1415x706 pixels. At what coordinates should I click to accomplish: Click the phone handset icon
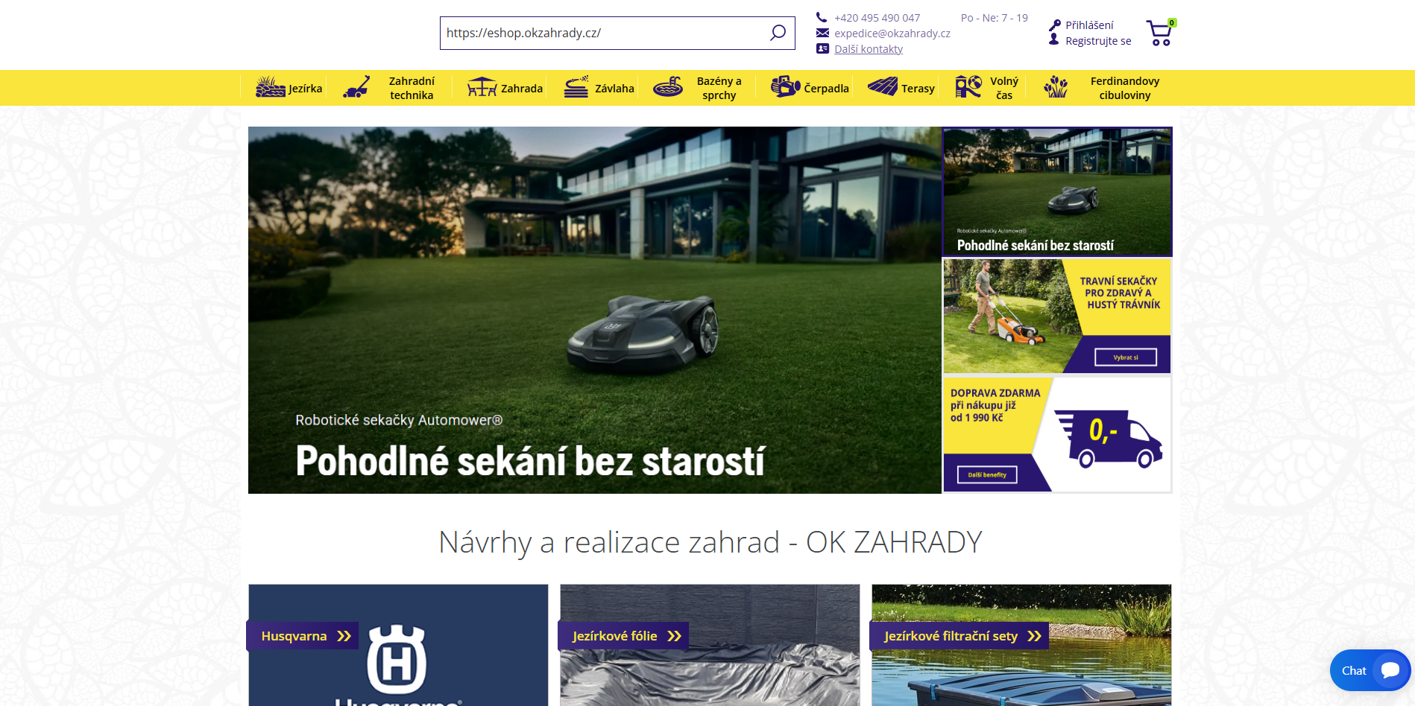point(822,17)
